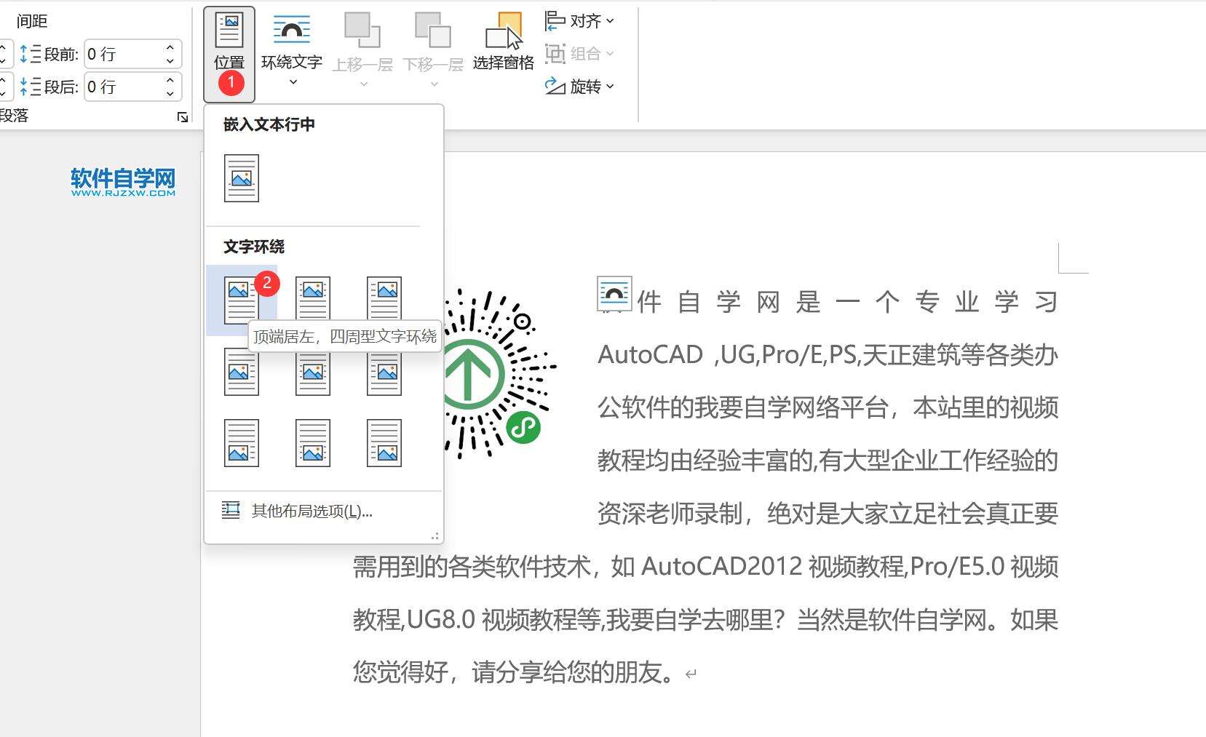This screenshot has width=1206, height=737.
Task: Open the 位置 position menu button
Action: pyautogui.click(x=229, y=54)
